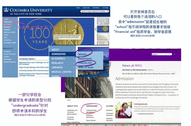Expand the ACADEMICS menu entry

pyautogui.click(x=62, y=59)
